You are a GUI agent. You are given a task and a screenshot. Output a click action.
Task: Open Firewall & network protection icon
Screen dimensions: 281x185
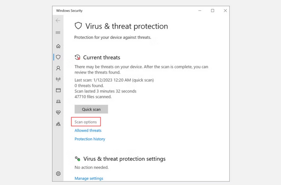pyautogui.click(x=58, y=79)
